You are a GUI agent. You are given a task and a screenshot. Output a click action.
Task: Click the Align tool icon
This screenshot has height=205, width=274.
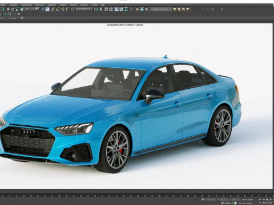tap(101, 9)
